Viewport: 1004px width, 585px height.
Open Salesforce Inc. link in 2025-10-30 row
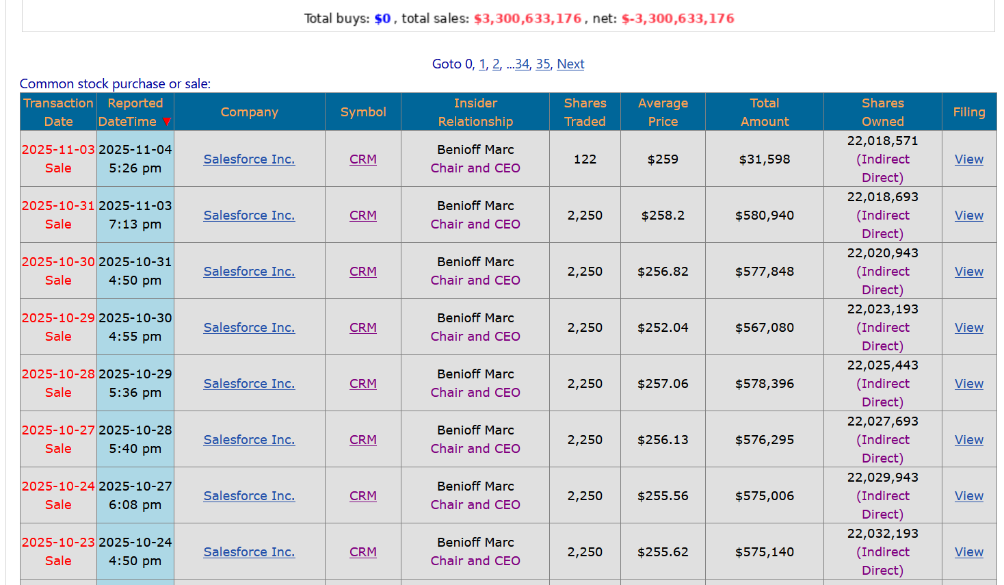[249, 271]
